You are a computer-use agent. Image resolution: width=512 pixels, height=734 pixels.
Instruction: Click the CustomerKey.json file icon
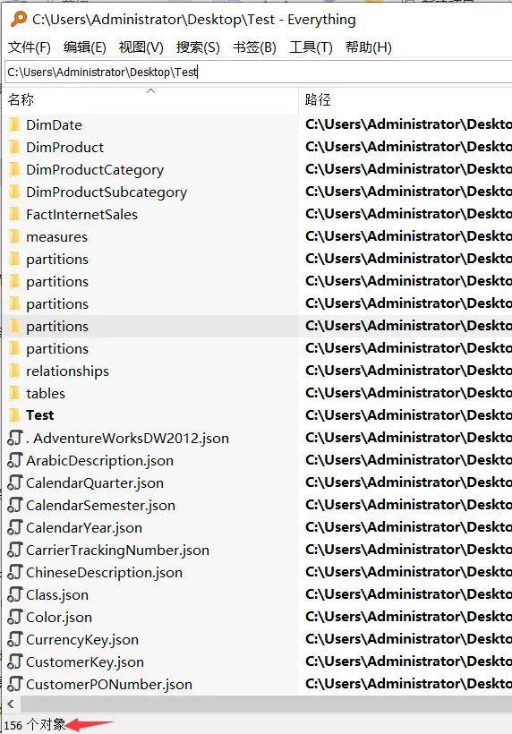pyautogui.click(x=14, y=661)
